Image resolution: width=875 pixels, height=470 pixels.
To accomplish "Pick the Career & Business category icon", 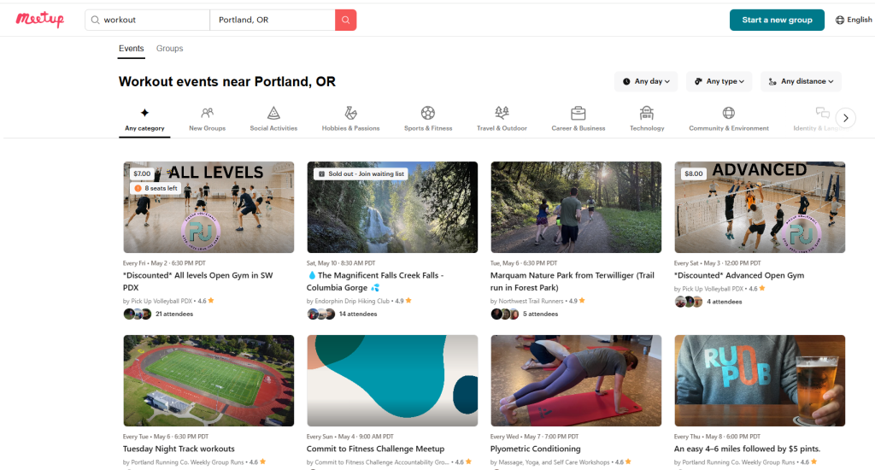I will click(x=578, y=113).
